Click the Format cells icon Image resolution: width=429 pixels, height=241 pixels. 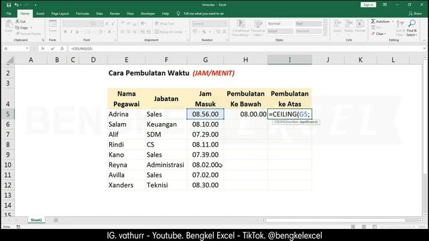[360, 24]
